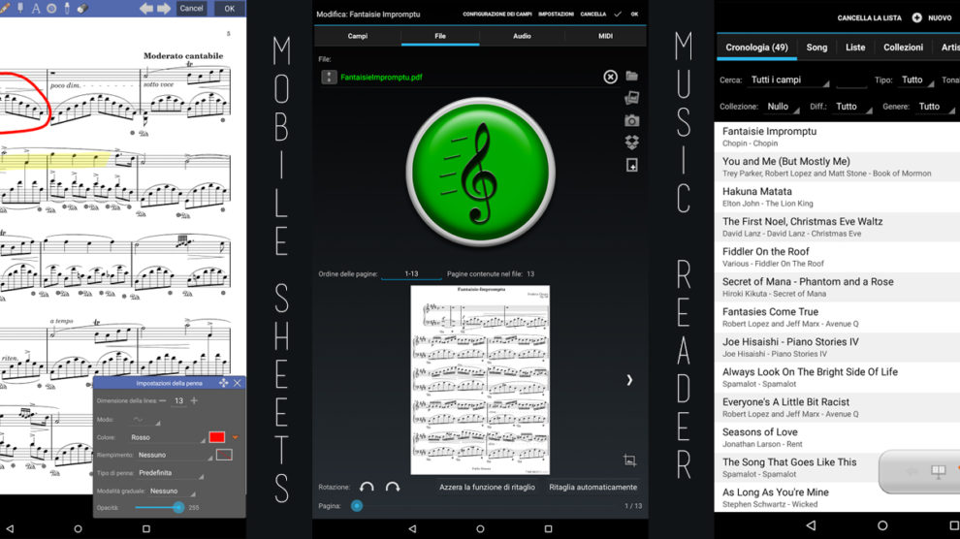Switch to the File tab
960x539 pixels.
[440, 36]
